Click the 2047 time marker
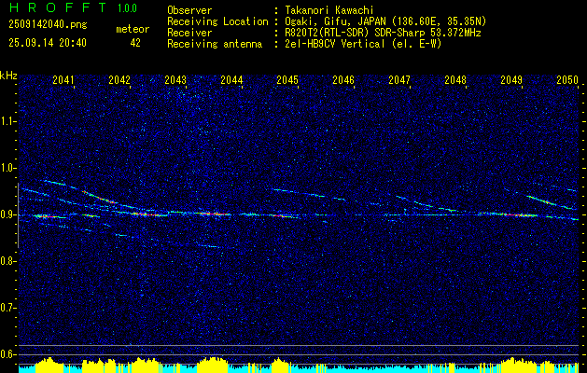 pyautogui.click(x=399, y=80)
